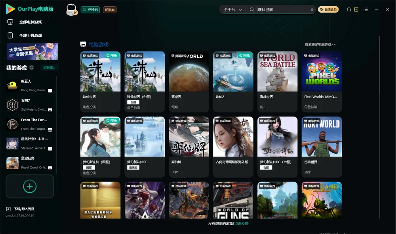This screenshot has height=234, width=396.
Task: Click the add game plus button
Action: 30,186
